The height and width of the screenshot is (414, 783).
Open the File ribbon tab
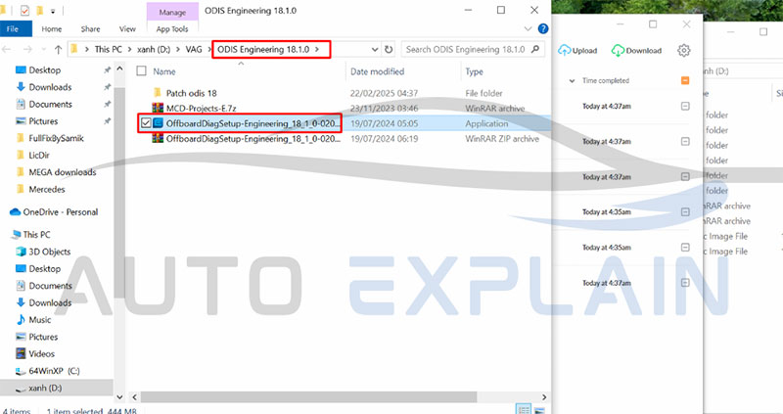13,29
